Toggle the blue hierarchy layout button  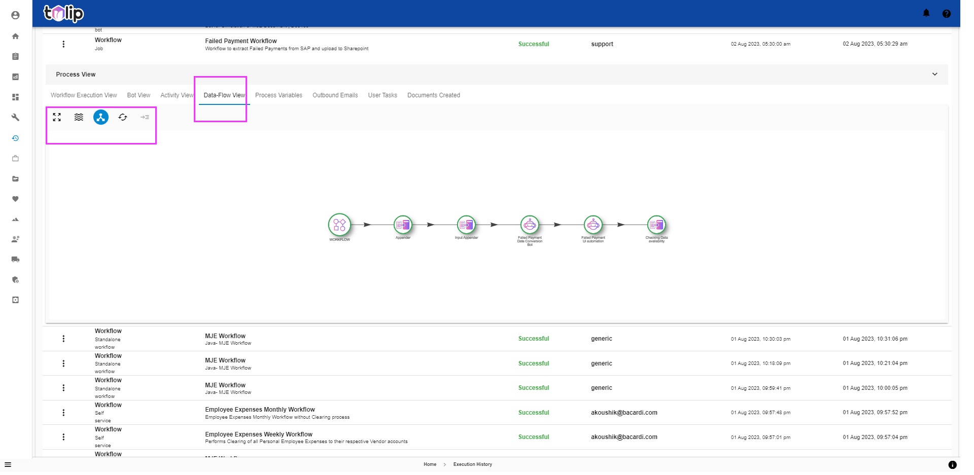point(101,117)
